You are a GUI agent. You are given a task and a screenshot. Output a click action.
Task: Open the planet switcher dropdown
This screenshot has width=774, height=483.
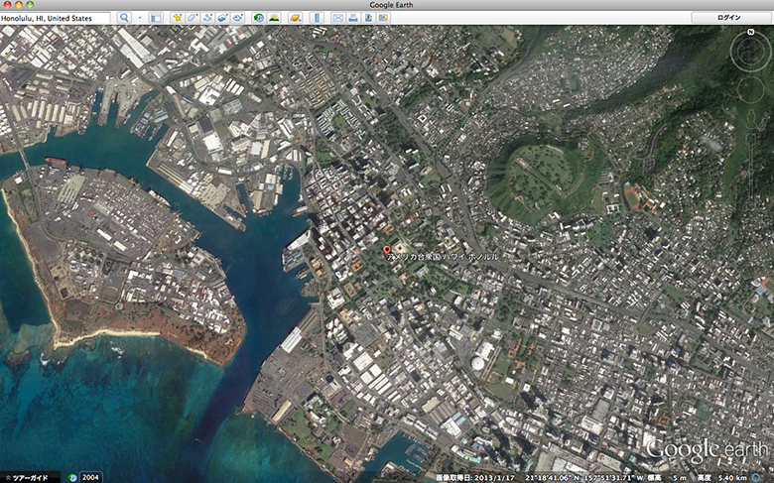pos(296,18)
